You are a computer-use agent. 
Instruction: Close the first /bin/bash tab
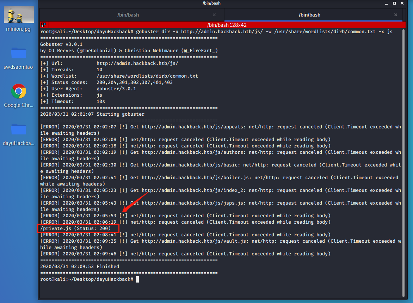[x=214, y=15]
